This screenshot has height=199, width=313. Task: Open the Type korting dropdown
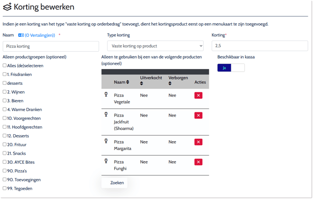pyautogui.click(x=155, y=46)
